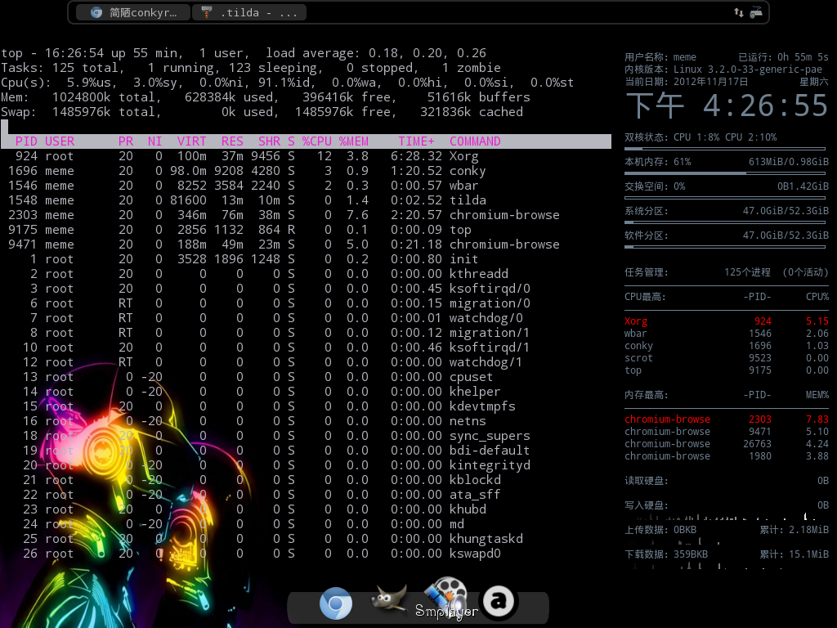Click the CPU usage bar under 双核状态

pyautogui.click(x=725, y=149)
